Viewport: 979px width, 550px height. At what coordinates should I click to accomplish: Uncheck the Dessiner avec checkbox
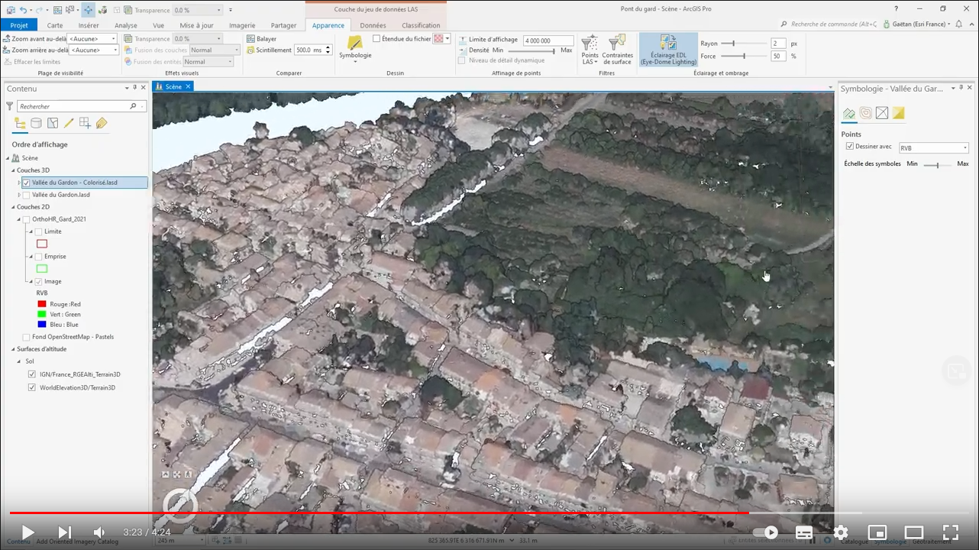click(850, 147)
